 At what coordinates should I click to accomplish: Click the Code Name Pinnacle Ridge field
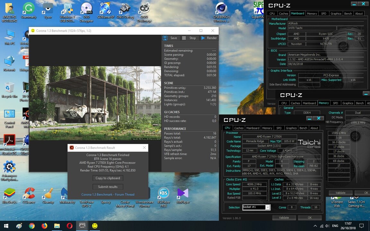(255, 141)
